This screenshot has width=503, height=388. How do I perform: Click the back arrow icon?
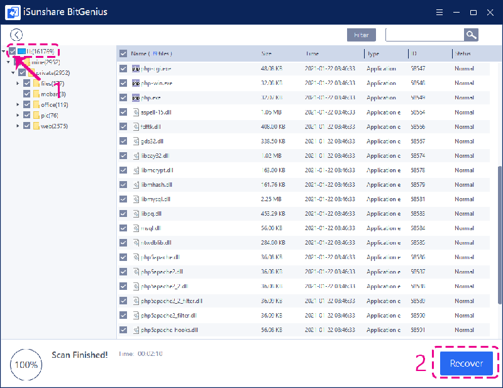tap(16, 35)
